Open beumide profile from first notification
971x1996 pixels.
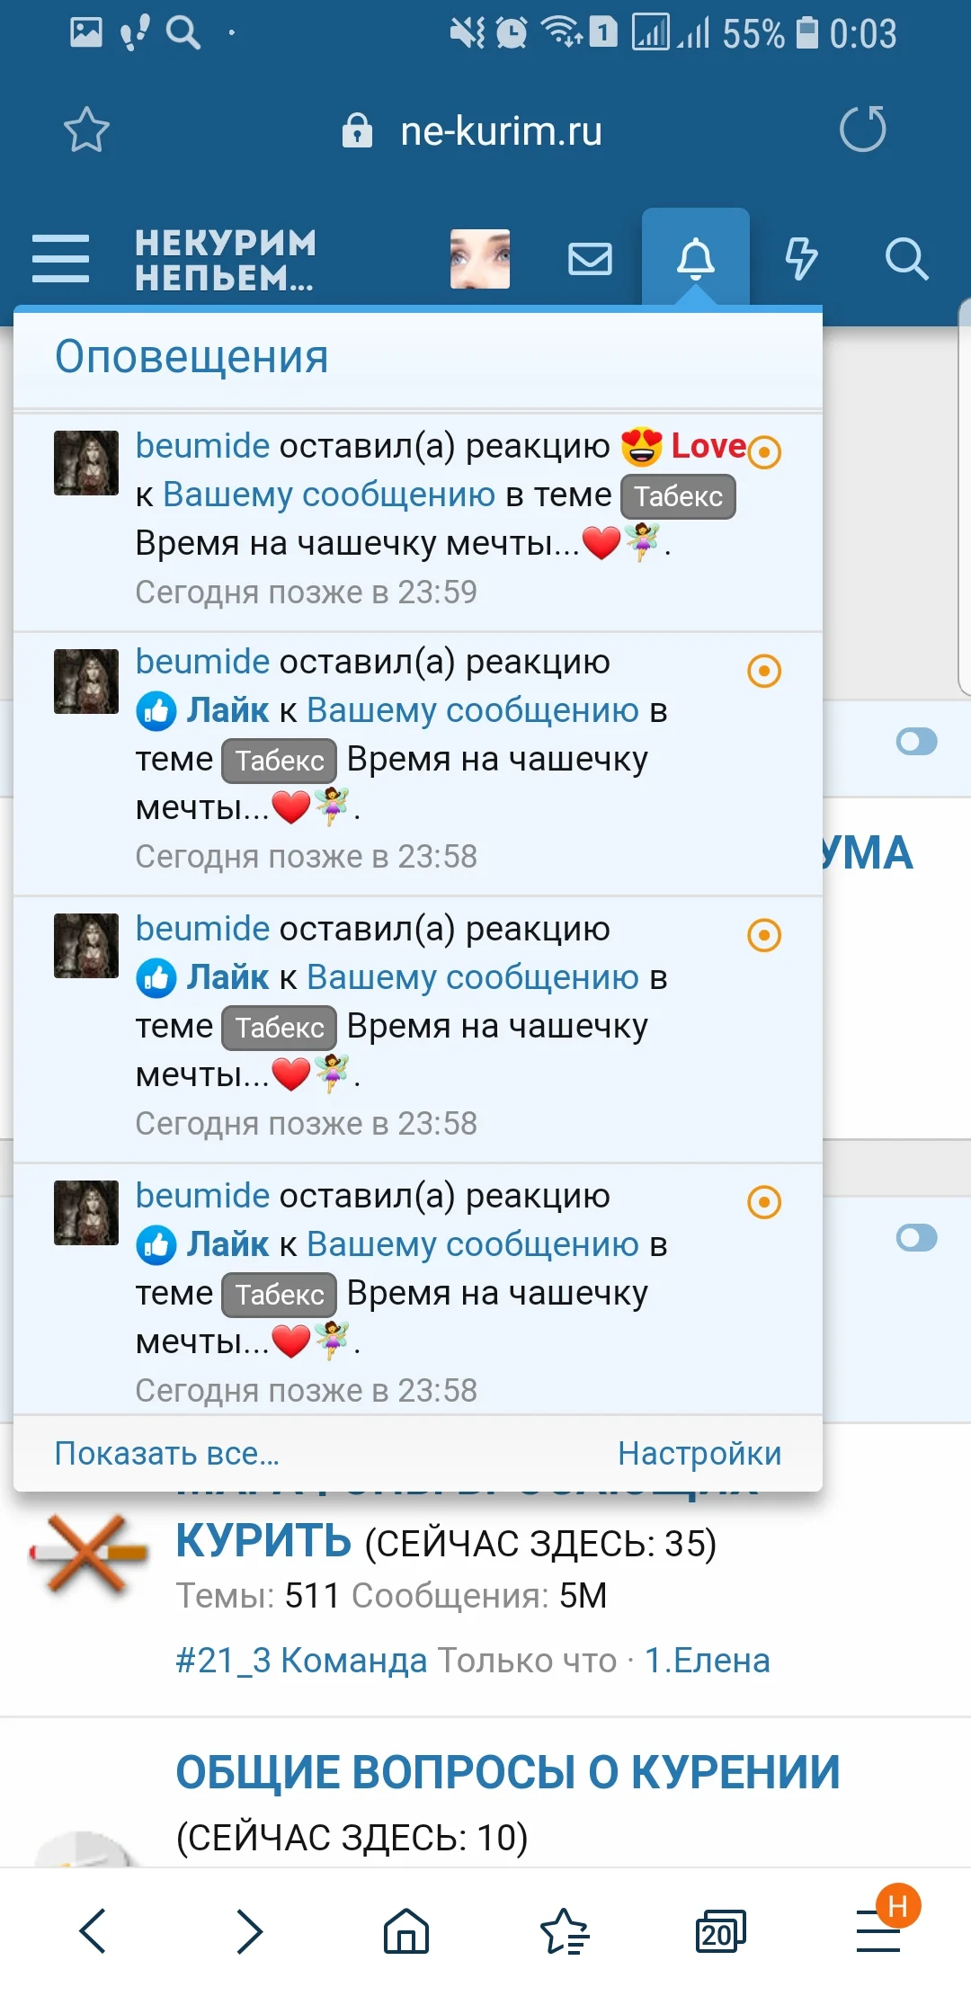tap(202, 446)
